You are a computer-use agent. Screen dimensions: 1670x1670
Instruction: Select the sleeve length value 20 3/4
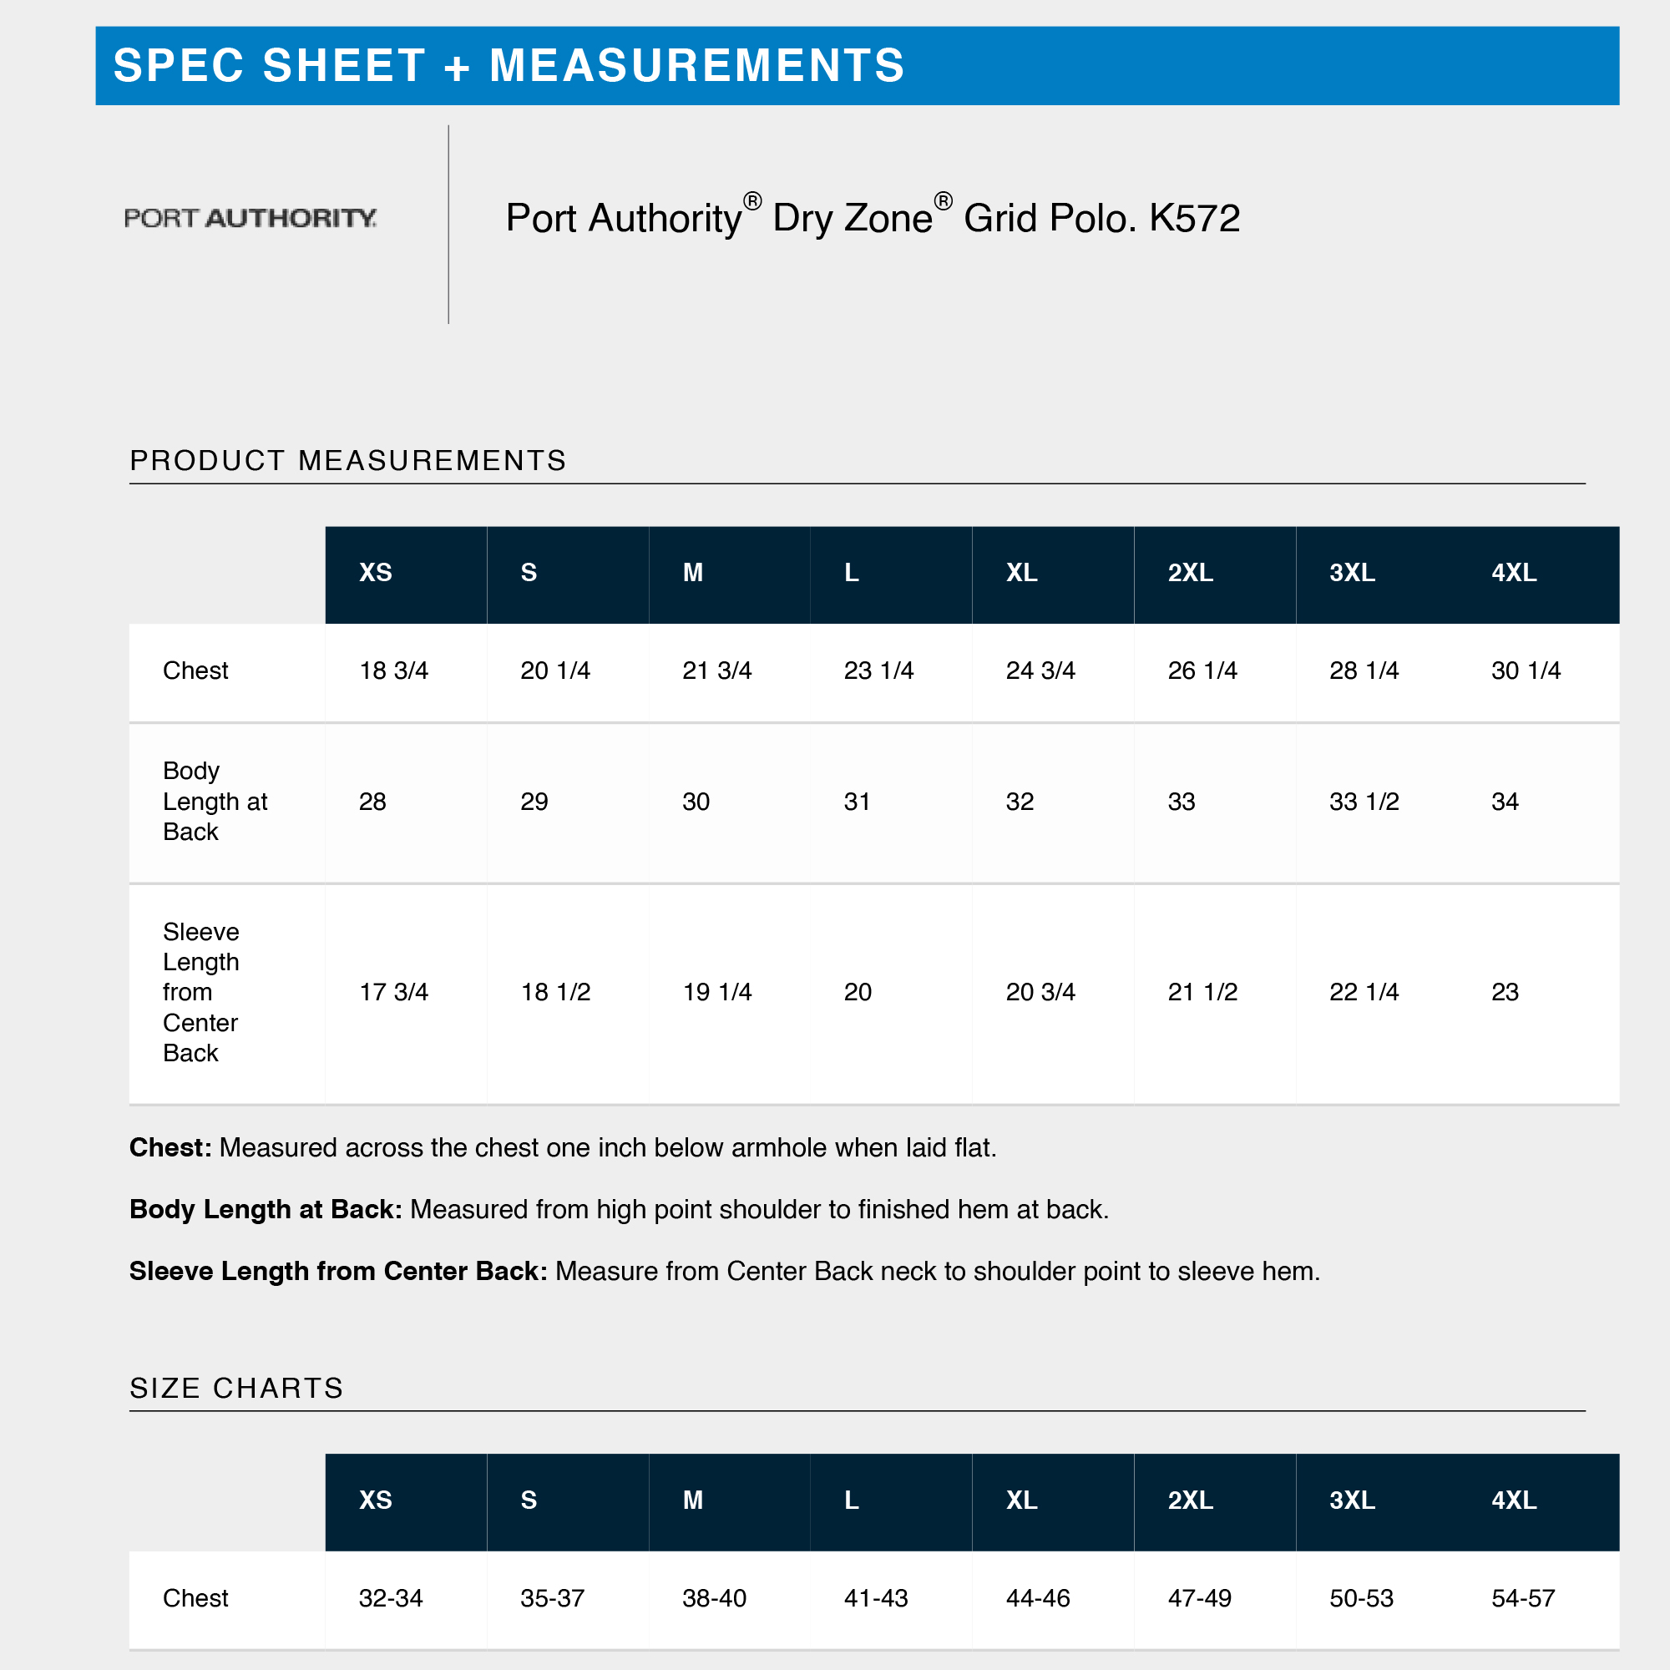(x=1040, y=992)
